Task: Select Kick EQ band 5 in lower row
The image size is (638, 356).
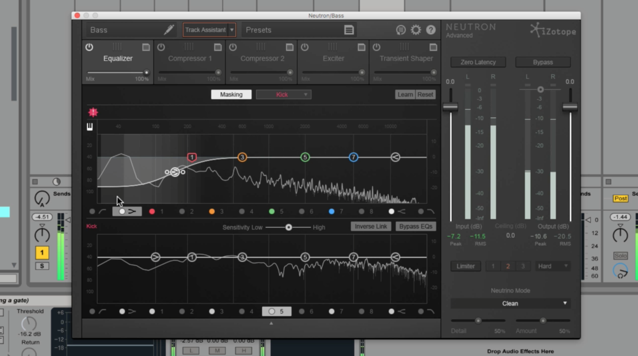Action: (x=276, y=311)
